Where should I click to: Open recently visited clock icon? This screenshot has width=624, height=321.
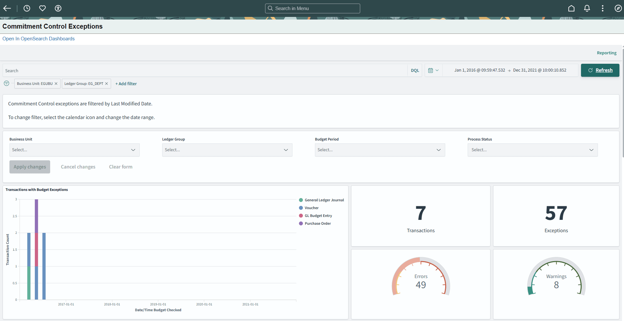[27, 8]
